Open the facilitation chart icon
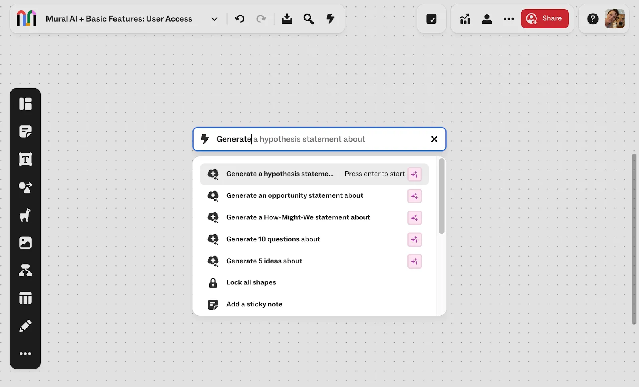Screen dimensions: 639x387 (x=465, y=19)
